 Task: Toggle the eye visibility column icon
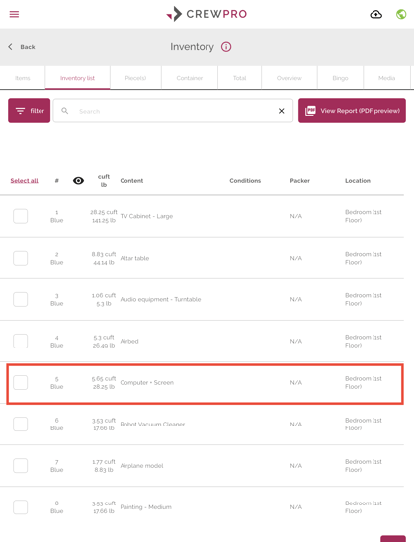tap(78, 181)
